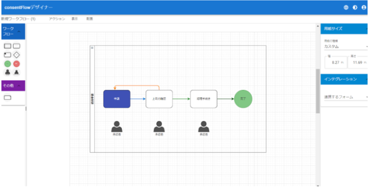Open the アクション menu
368x189 pixels.
[x=57, y=19]
